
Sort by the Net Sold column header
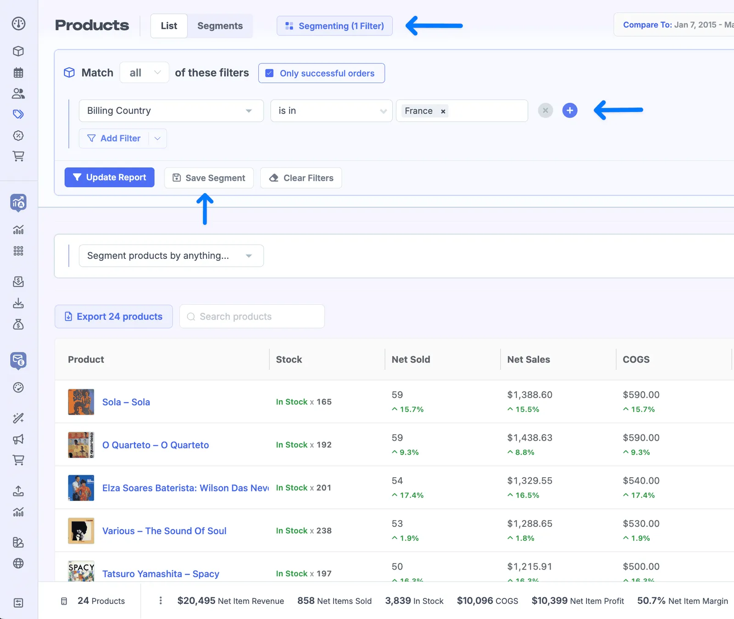point(411,359)
